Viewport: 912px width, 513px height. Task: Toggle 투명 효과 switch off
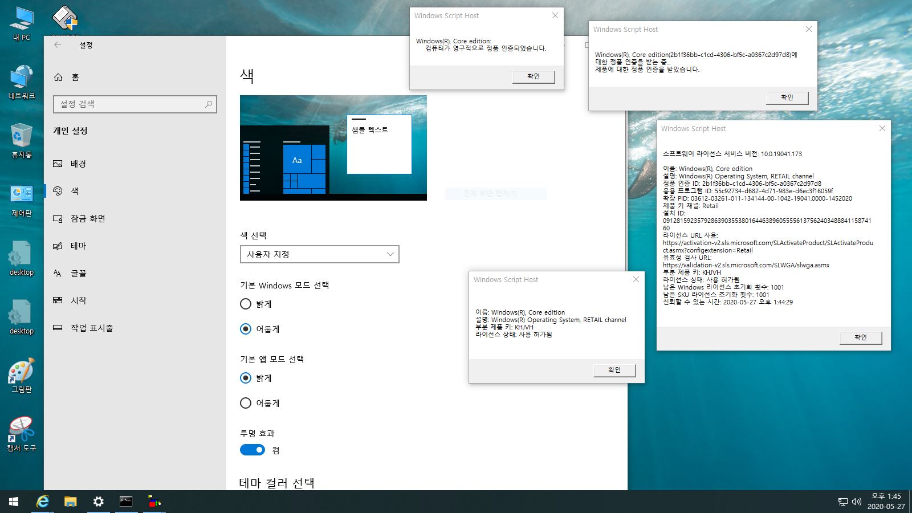(253, 450)
